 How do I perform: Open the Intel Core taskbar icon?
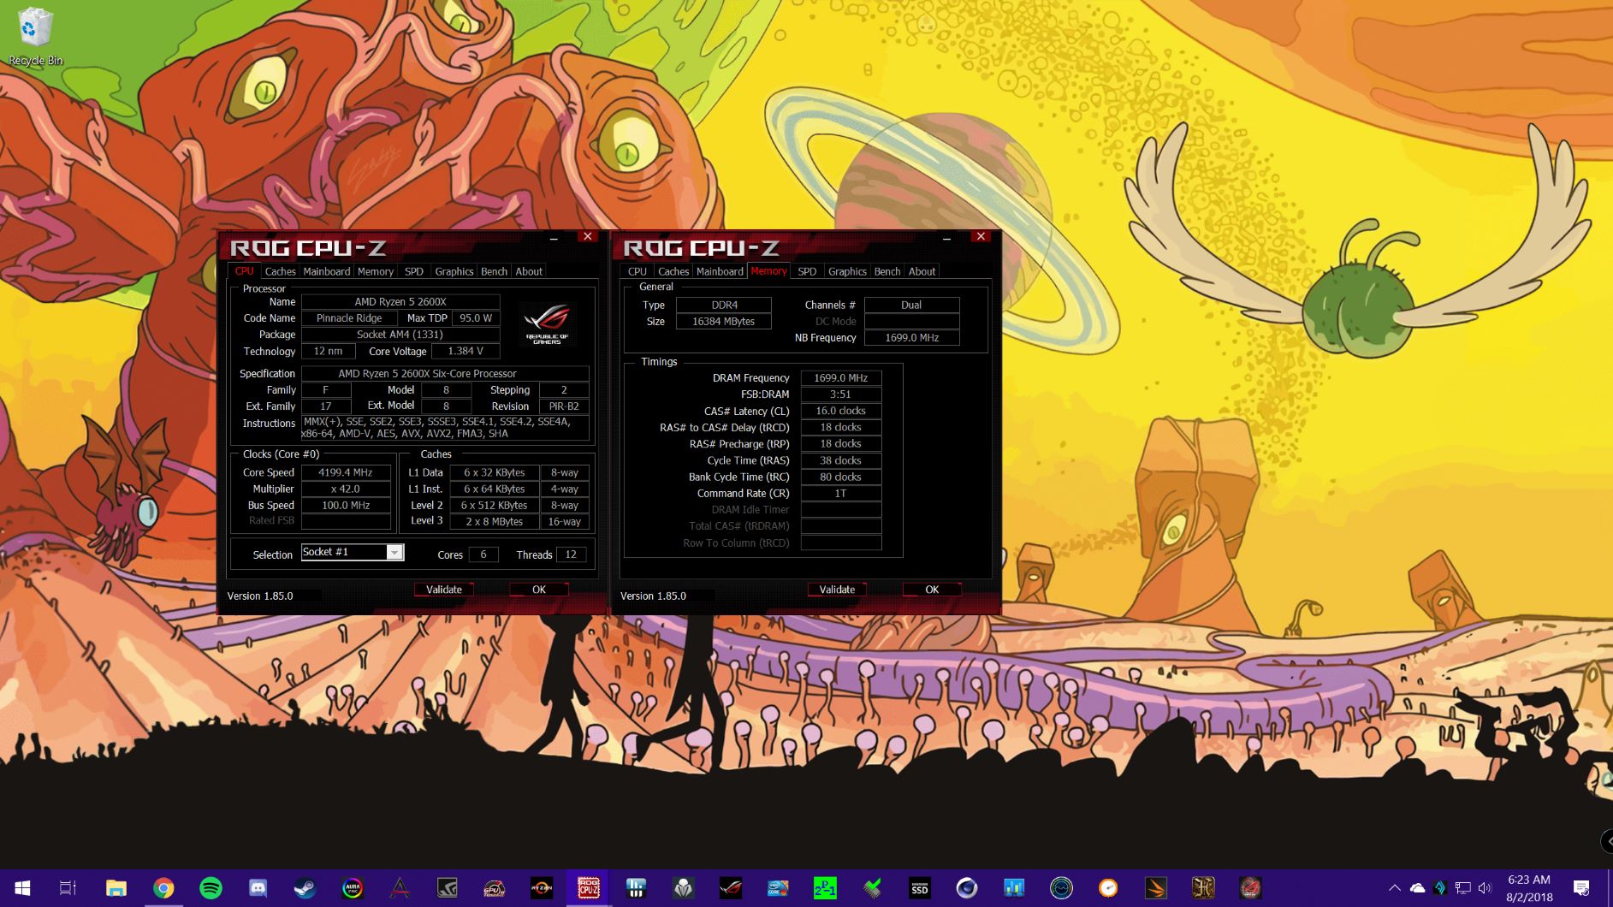(x=778, y=888)
